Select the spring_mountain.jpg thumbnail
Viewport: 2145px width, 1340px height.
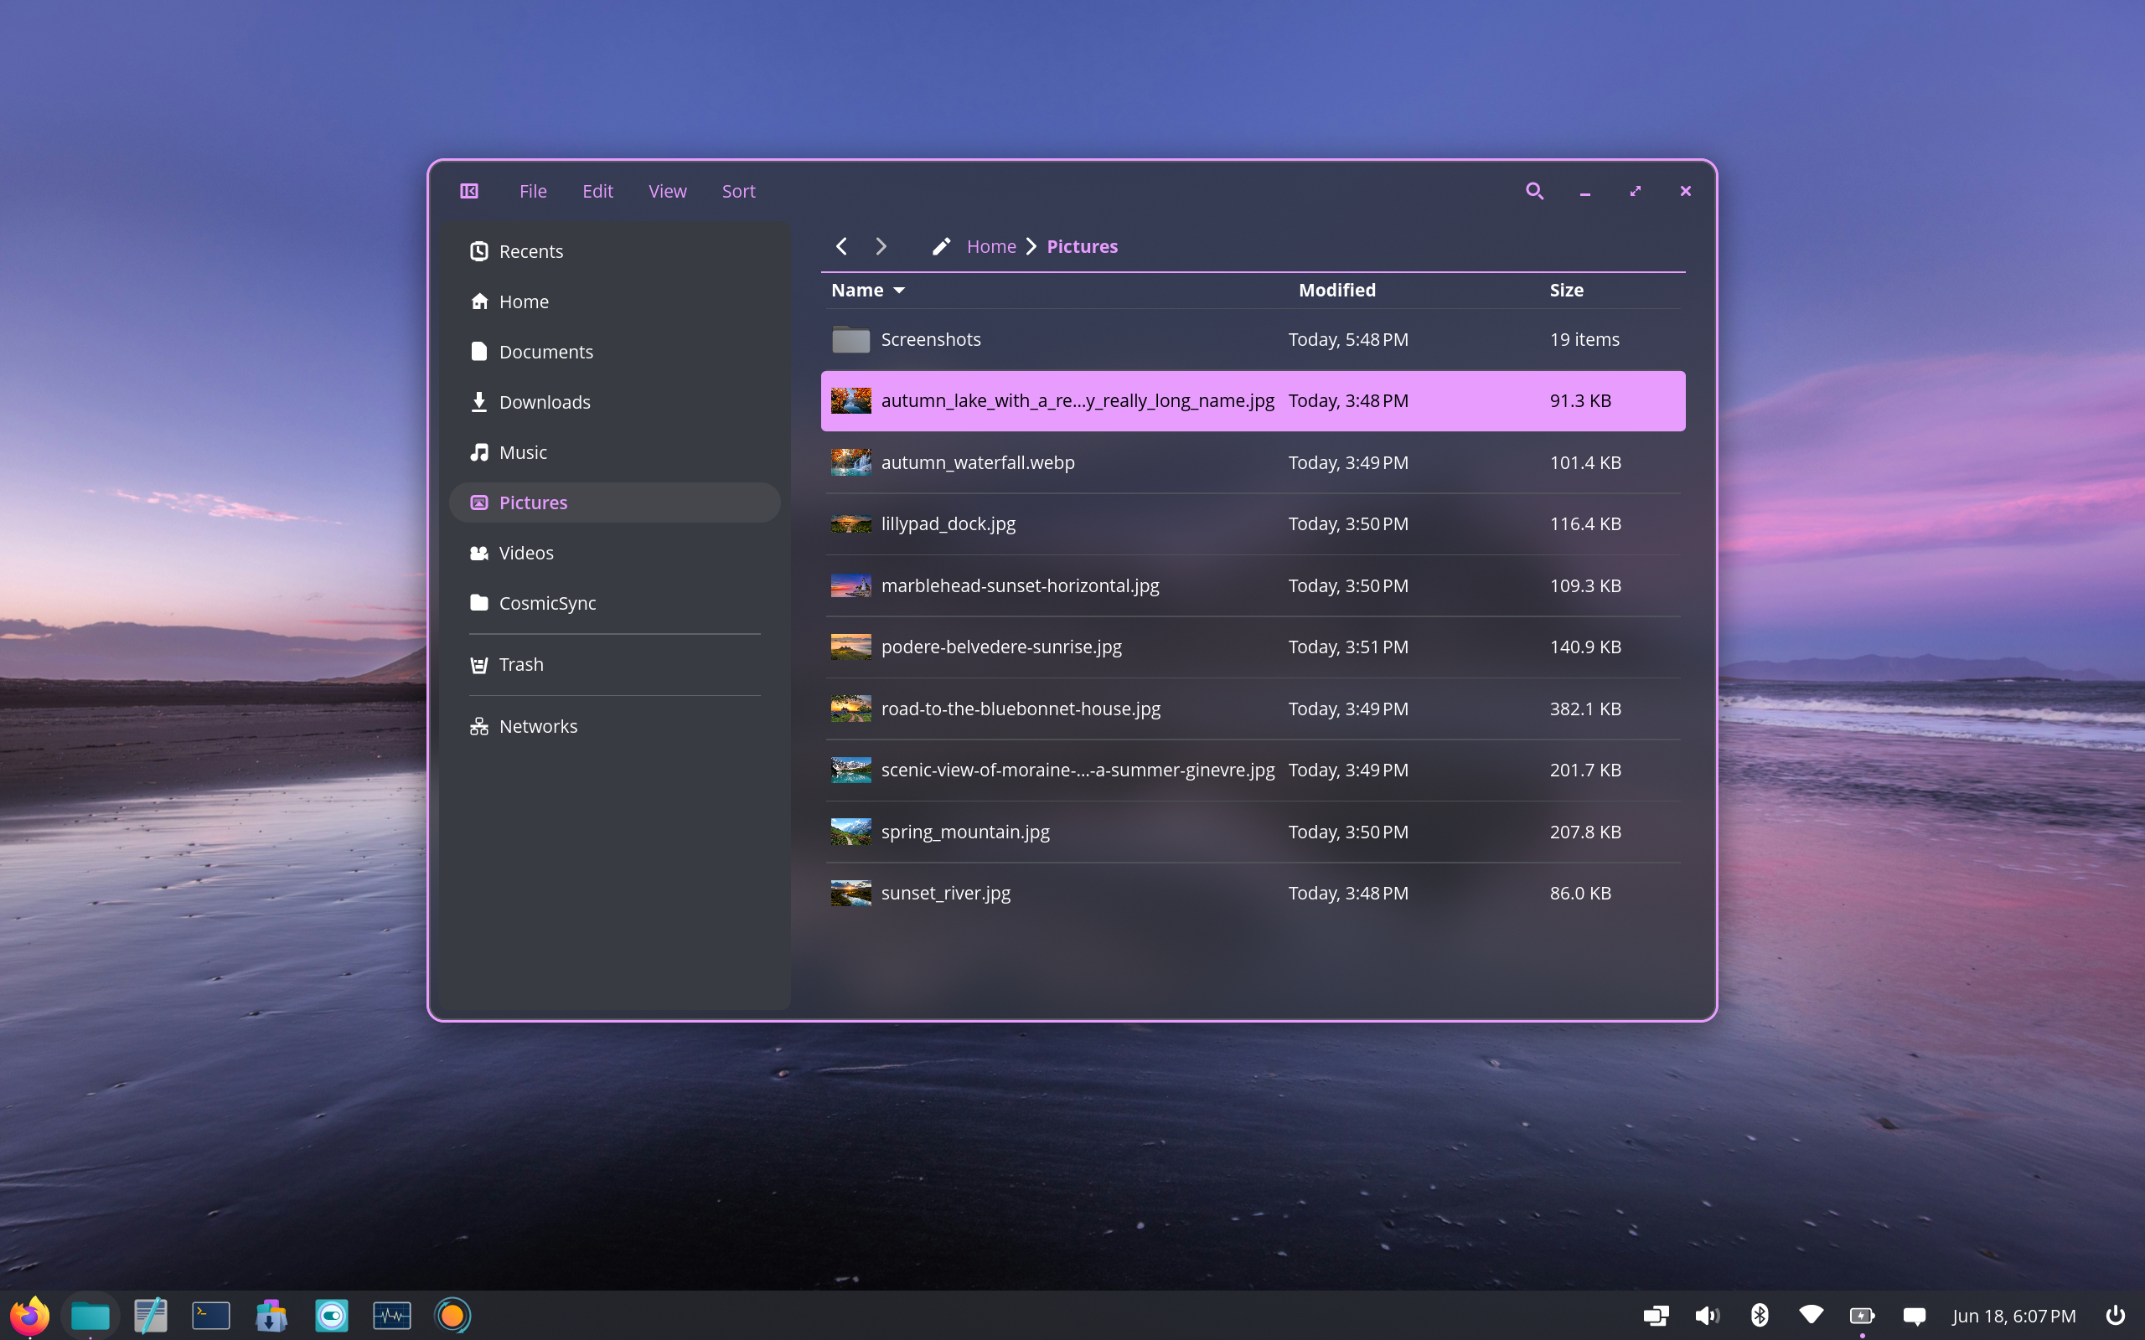click(x=850, y=832)
